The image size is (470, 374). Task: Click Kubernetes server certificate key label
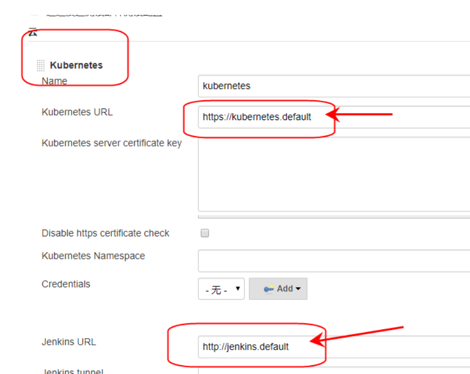(112, 143)
